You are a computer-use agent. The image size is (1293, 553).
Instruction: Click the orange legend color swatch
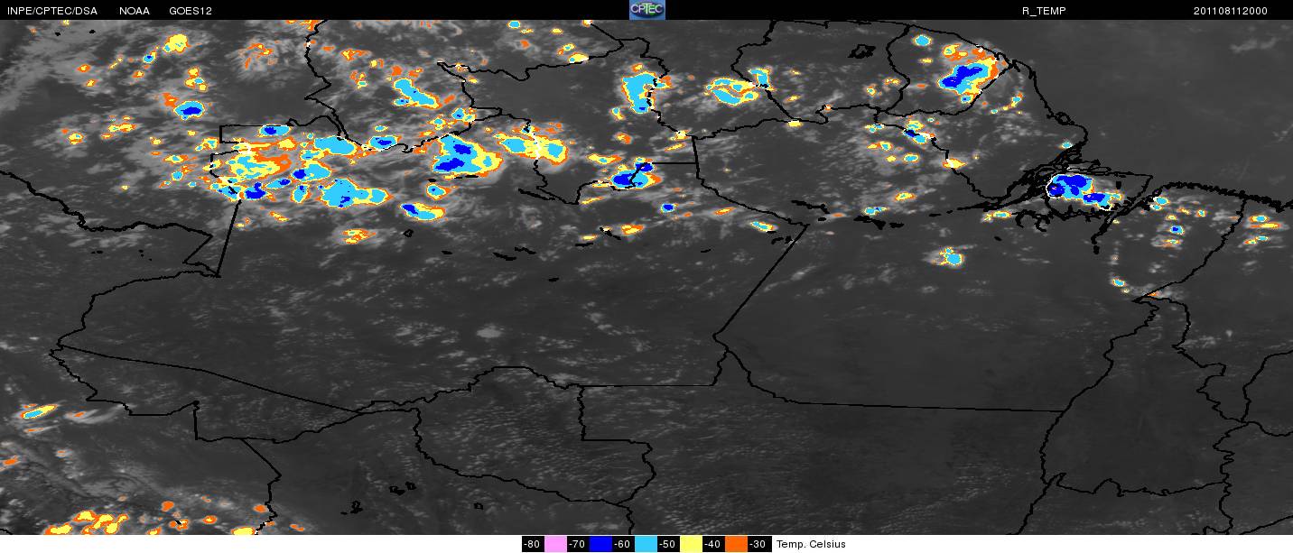coord(737,544)
